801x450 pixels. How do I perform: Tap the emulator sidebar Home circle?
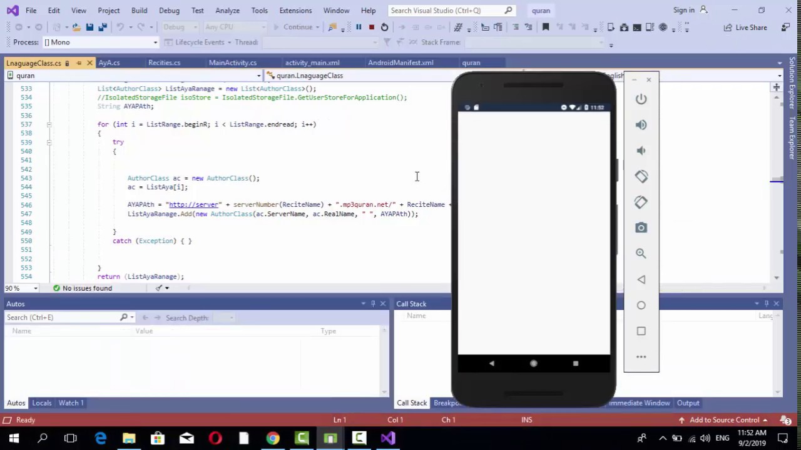[641, 305]
